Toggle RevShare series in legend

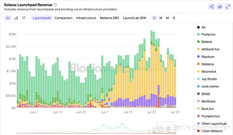click(206, 101)
